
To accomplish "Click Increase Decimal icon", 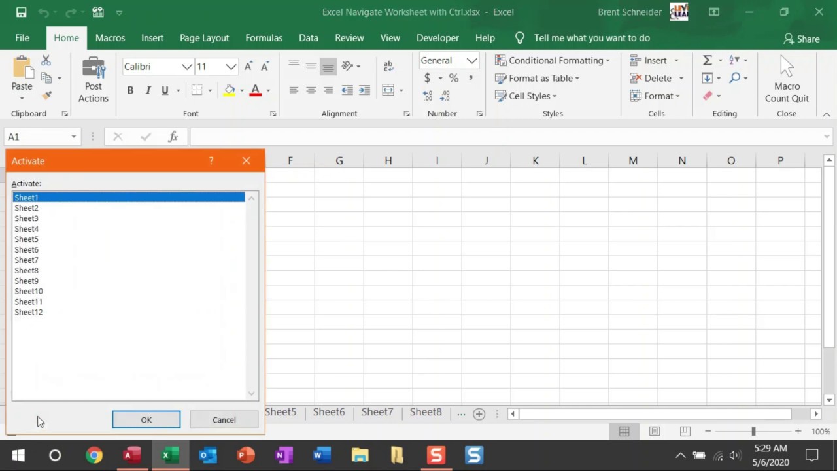I will click(x=428, y=96).
